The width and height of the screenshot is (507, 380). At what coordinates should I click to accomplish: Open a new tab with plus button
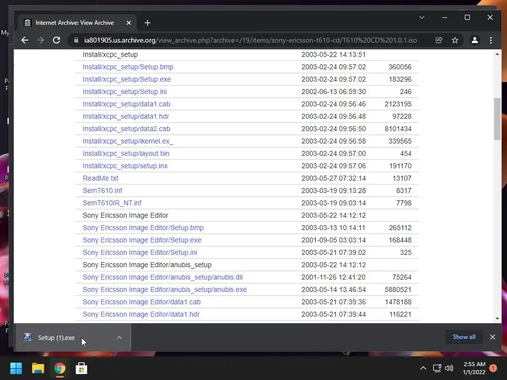(148, 23)
